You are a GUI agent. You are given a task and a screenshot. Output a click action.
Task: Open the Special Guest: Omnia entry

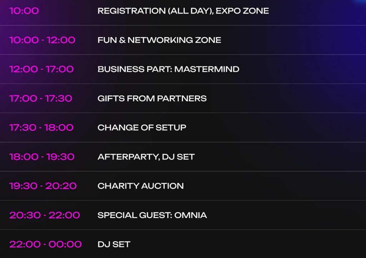pyautogui.click(x=152, y=215)
